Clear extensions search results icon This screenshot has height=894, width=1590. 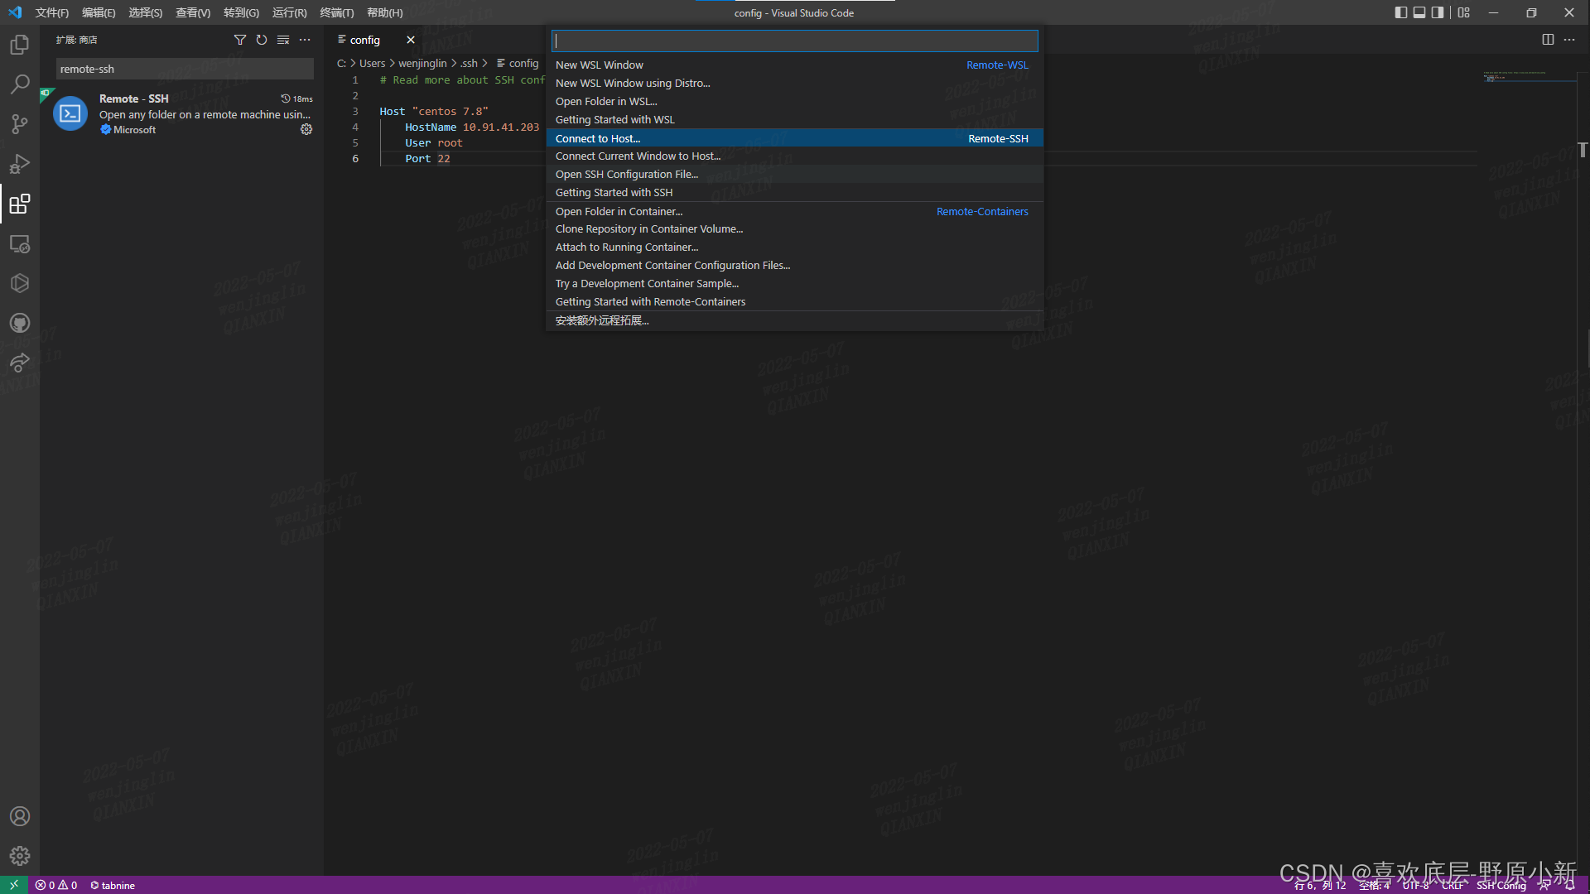click(x=283, y=40)
